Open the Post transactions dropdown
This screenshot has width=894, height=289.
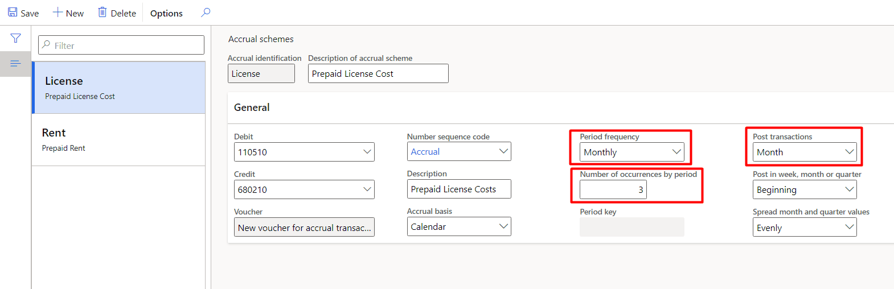point(849,152)
